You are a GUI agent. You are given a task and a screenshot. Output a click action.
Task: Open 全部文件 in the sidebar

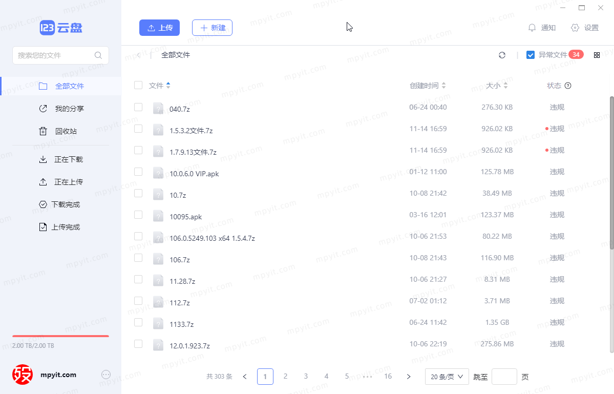tap(61, 86)
